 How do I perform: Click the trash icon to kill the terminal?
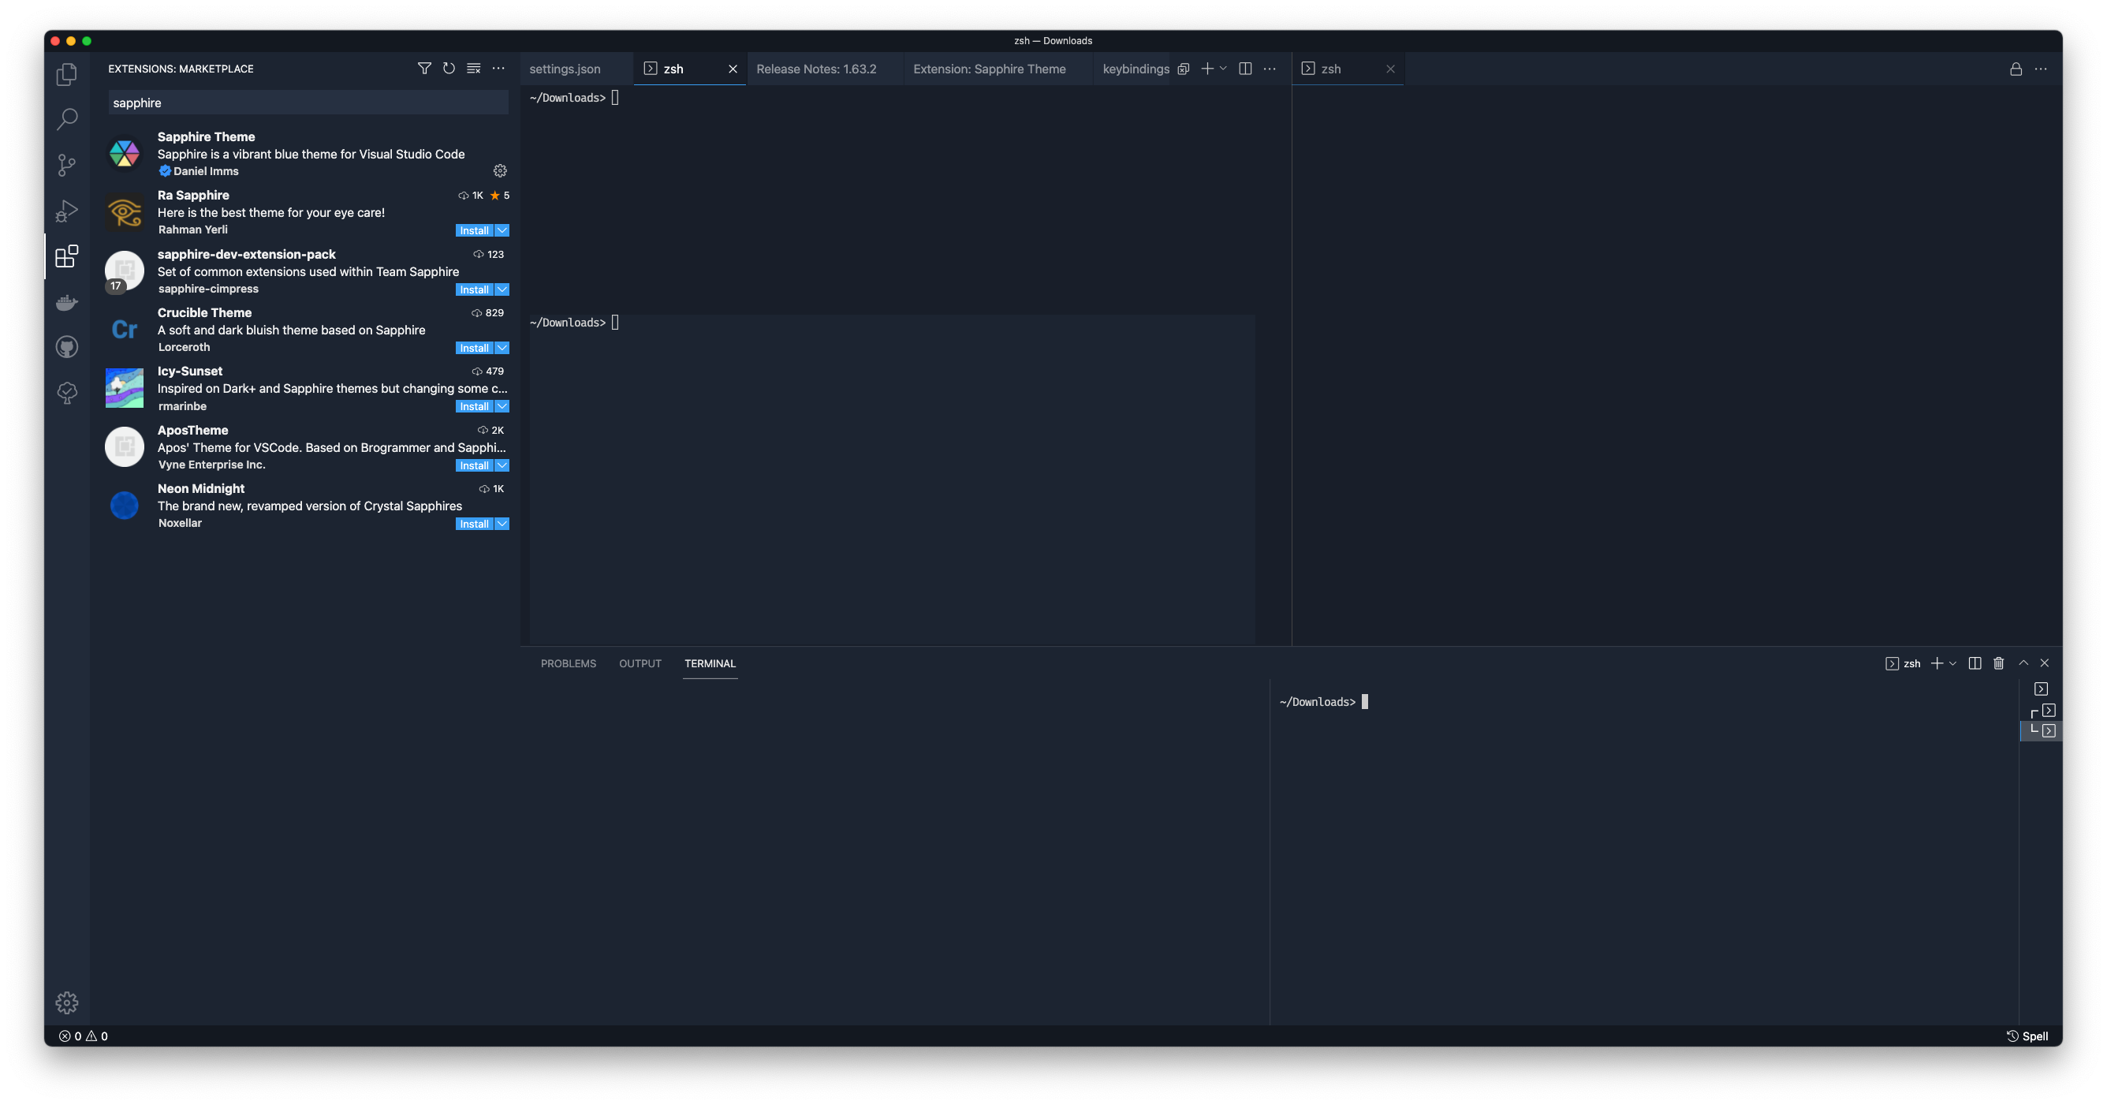click(x=1998, y=663)
